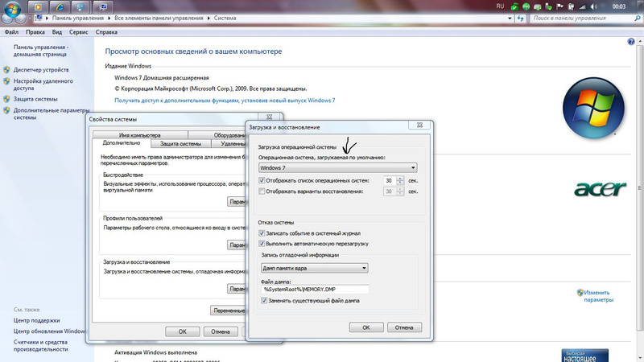Screen dimensions: 644x362
Task: Click the refresh arrows beside address bar
Action: coord(520,18)
